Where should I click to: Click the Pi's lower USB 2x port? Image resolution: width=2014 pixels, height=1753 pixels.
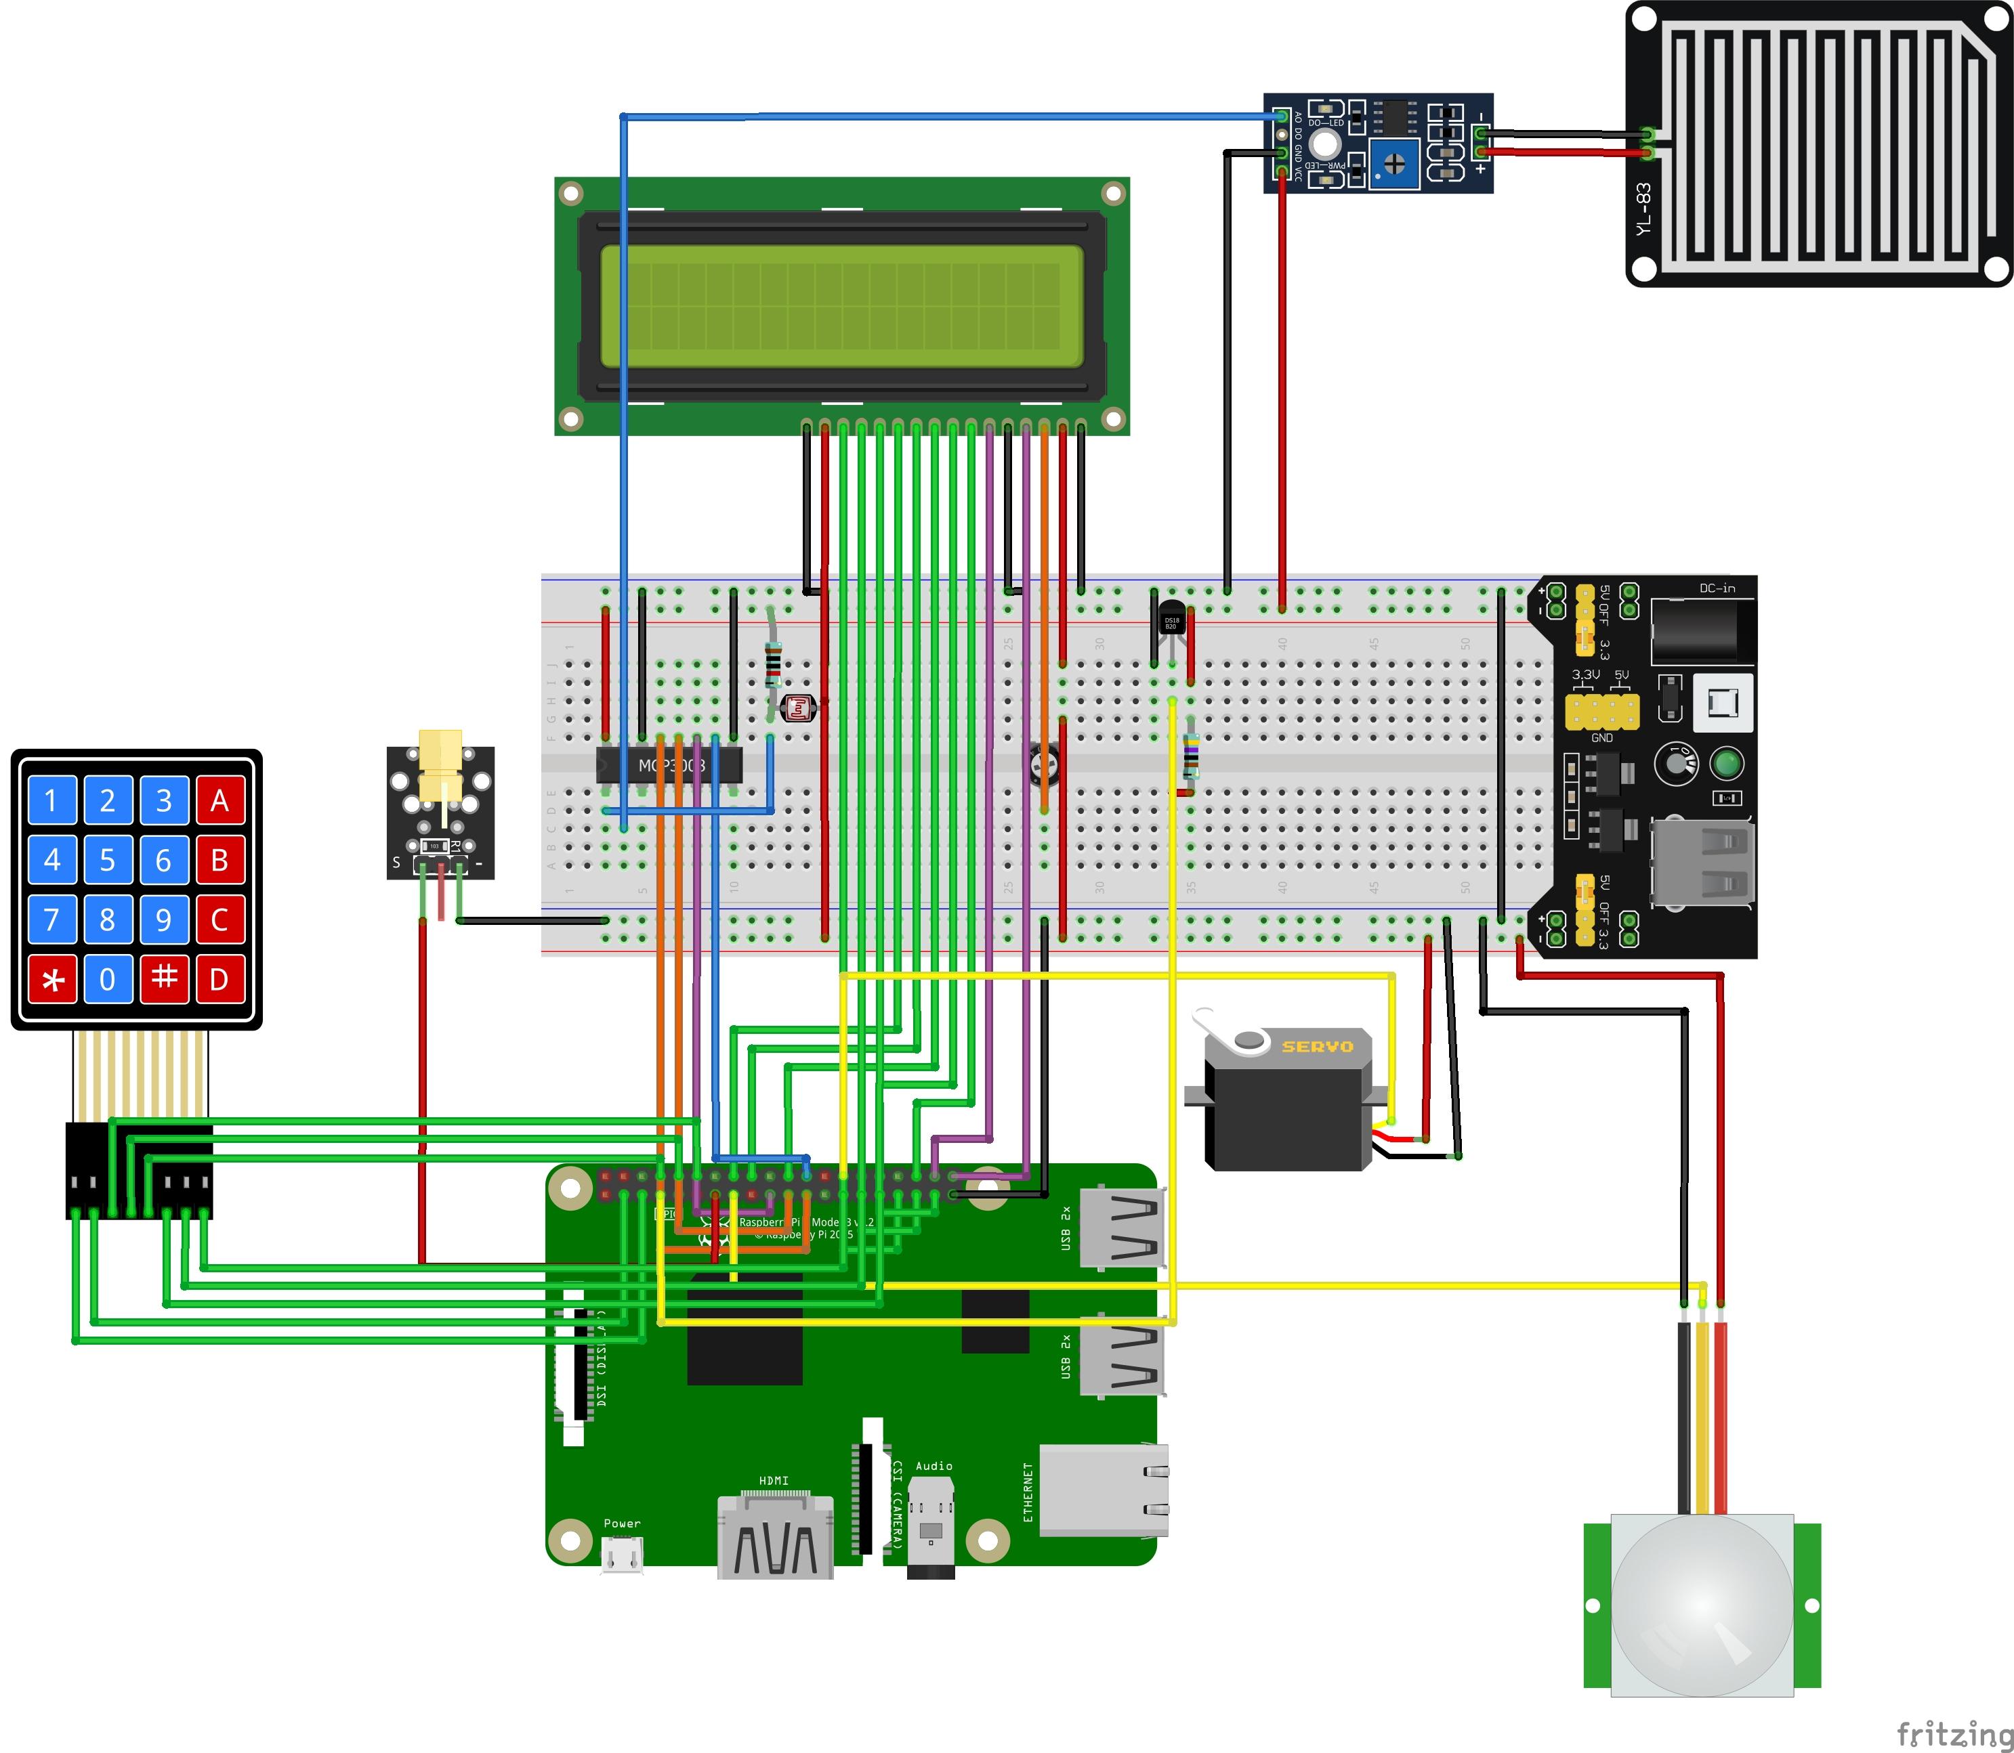point(1123,1356)
